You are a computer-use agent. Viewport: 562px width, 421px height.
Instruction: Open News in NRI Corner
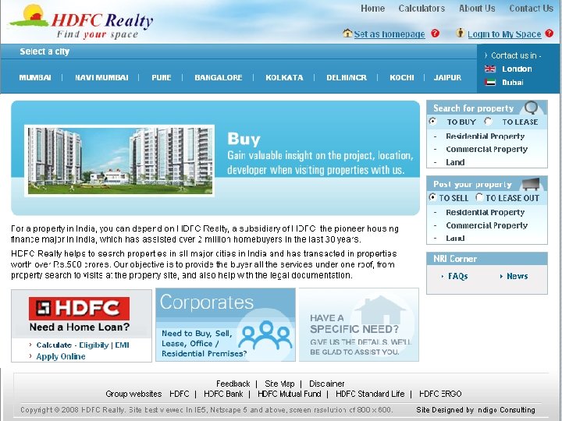pyautogui.click(x=518, y=276)
